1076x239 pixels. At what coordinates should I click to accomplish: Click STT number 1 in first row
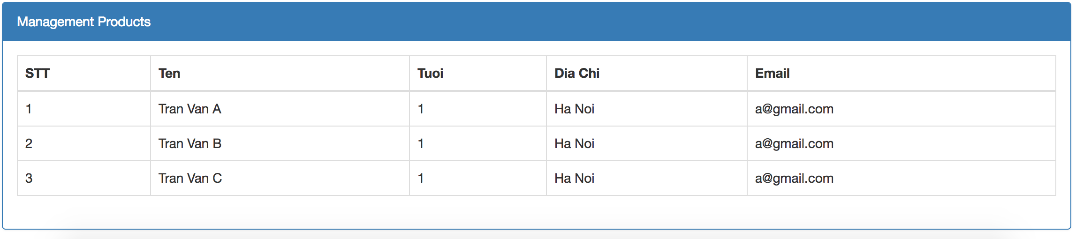(x=29, y=109)
